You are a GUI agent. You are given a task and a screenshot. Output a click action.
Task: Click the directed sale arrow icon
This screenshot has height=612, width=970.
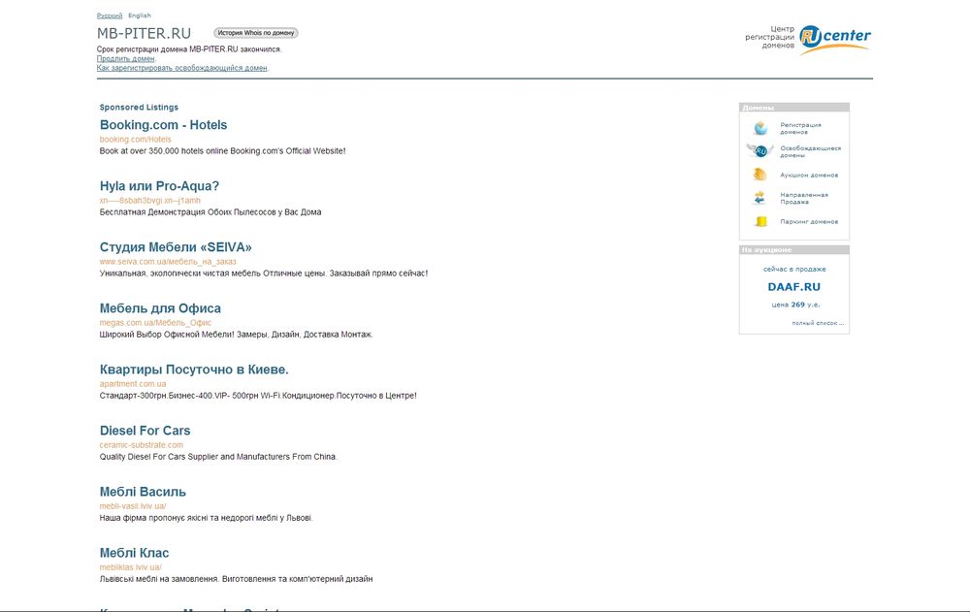pyautogui.click(x=760, y=198)
